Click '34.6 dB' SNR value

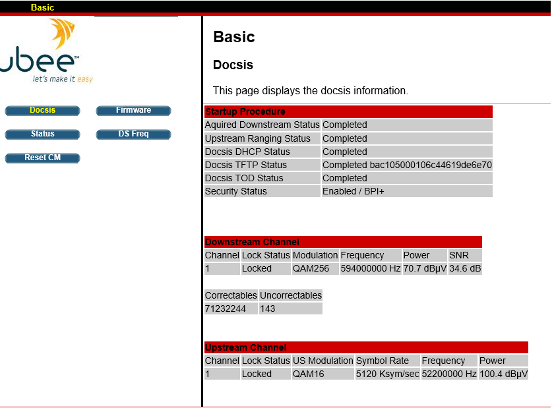tap(465, 268)
